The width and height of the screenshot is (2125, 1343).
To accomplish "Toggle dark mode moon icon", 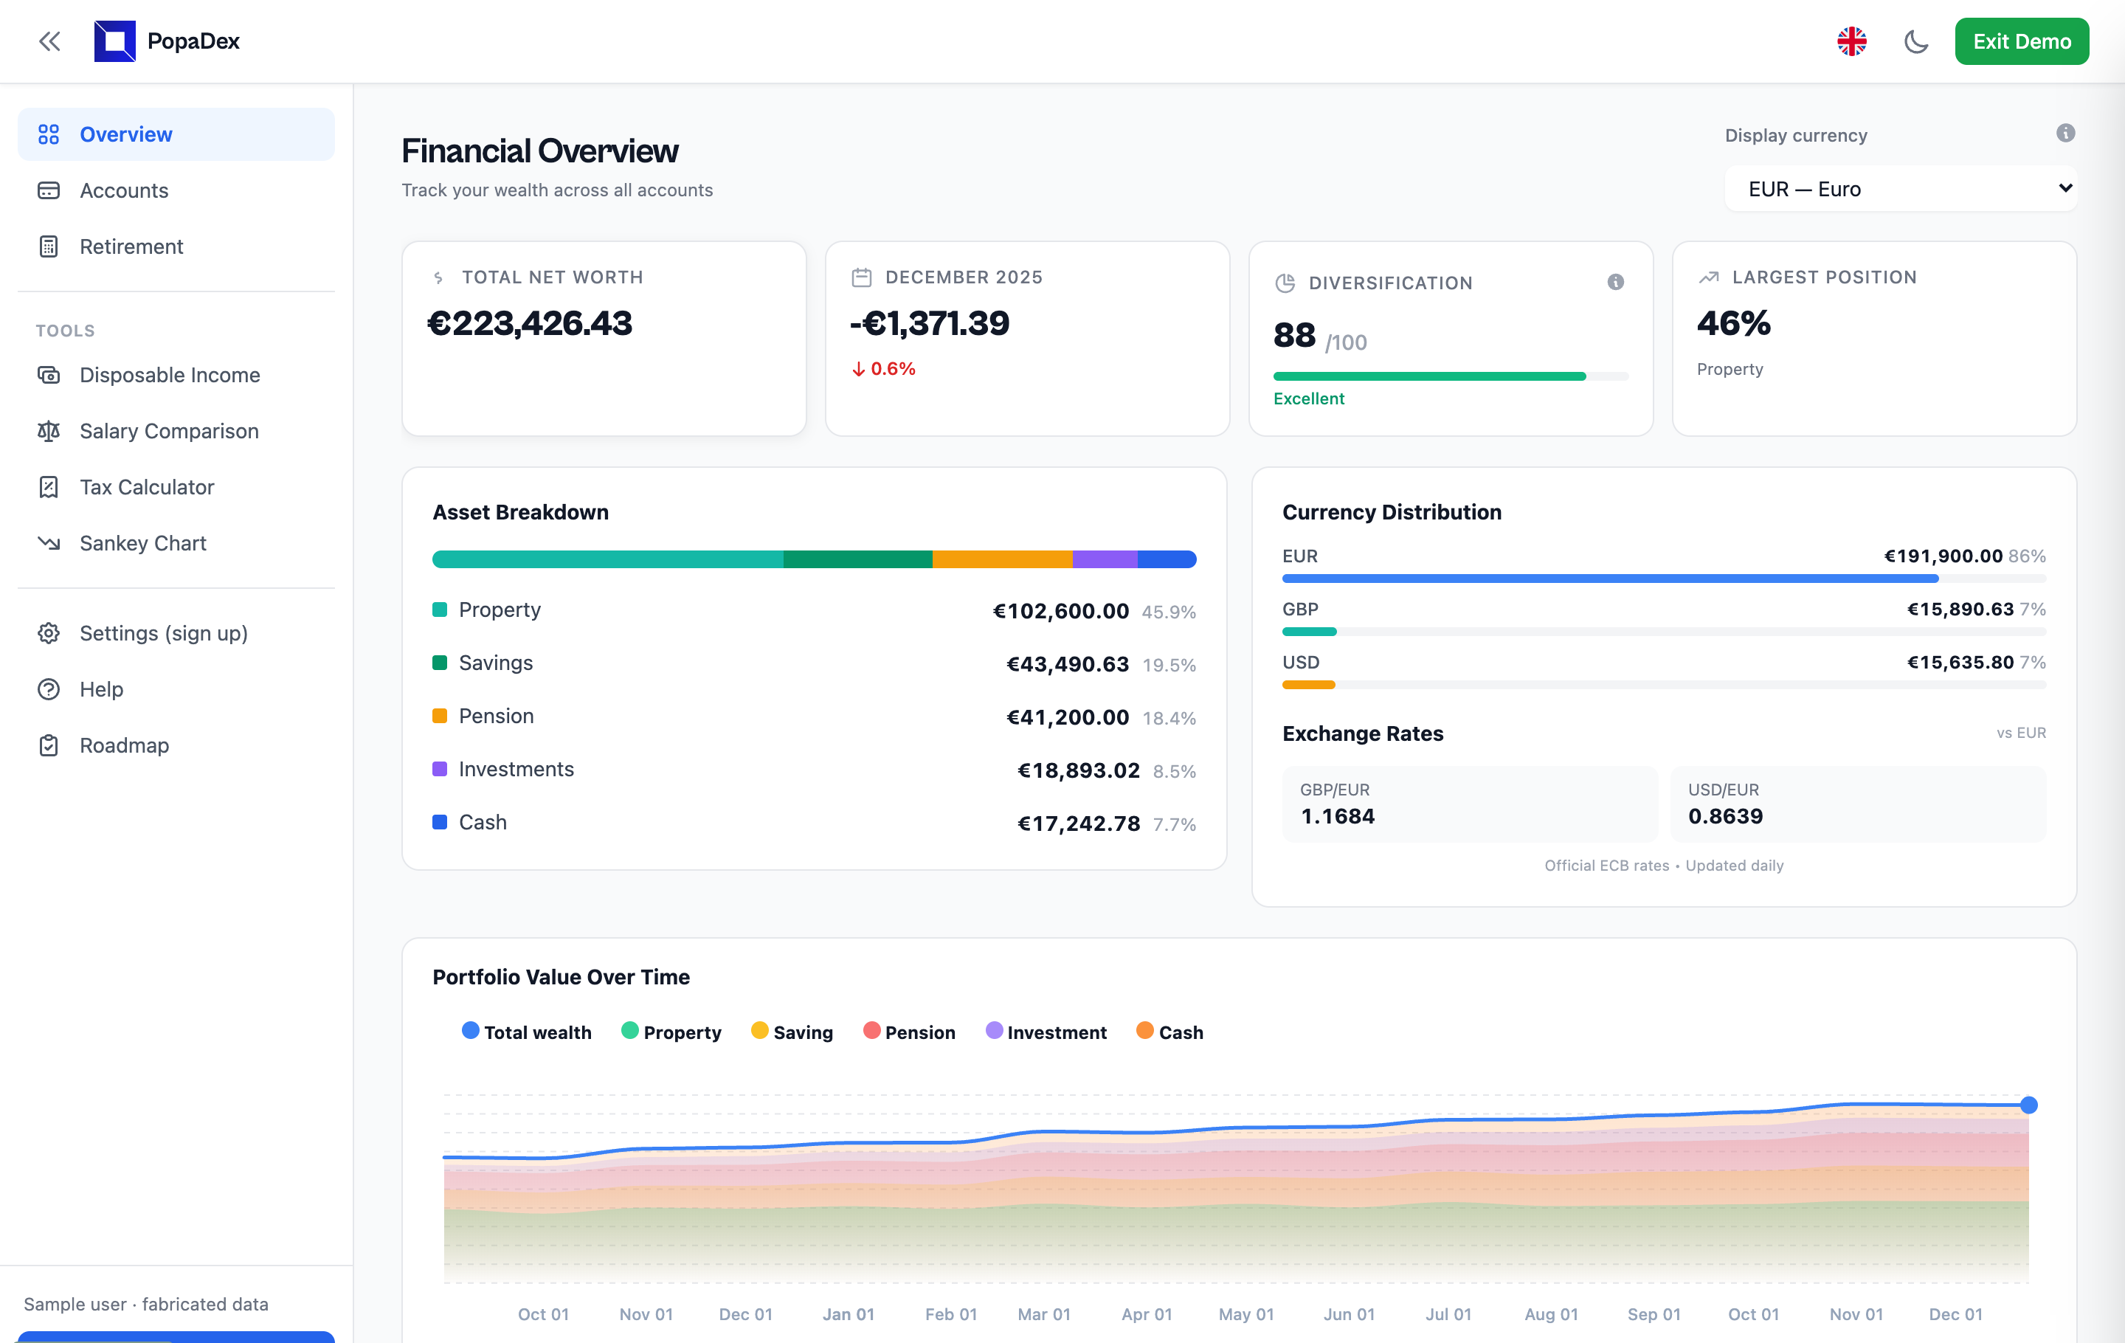I will pyautogui.click(x=1916, y=41).
